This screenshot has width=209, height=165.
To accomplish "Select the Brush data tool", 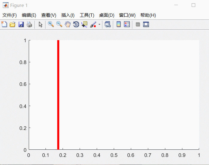I will click(93, 25).
